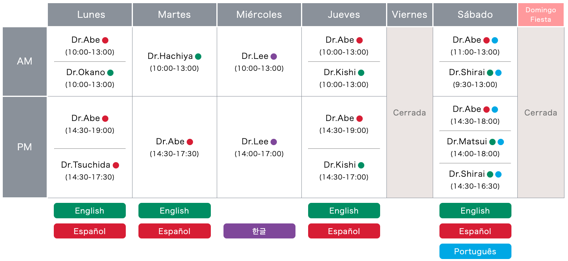Select the pink Domingo Fiesta header
The height and width of the screenshot is (261, 568).
pyautogui.click(x=541, y=15)
